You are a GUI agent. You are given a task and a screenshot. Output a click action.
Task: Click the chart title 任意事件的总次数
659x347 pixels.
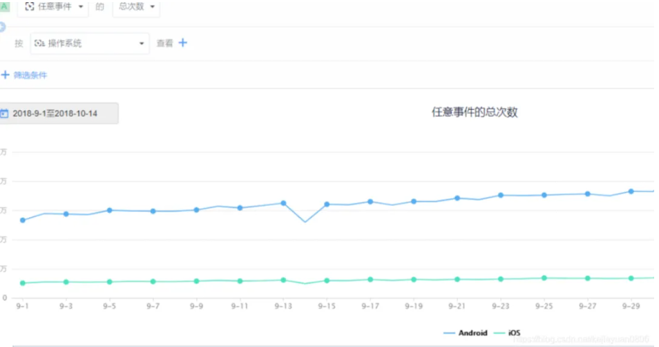pyautogui.click(x=475, y=113)
